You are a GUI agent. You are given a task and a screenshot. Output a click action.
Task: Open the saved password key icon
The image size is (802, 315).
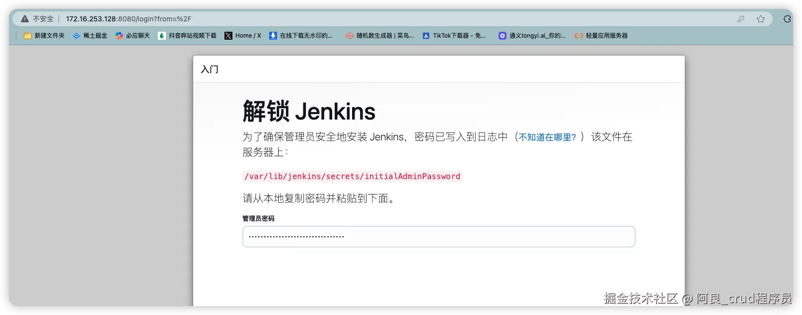click(740, 19)
